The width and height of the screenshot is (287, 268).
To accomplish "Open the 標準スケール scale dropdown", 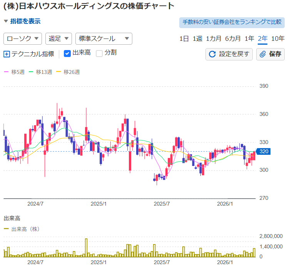I will (103, 39).
